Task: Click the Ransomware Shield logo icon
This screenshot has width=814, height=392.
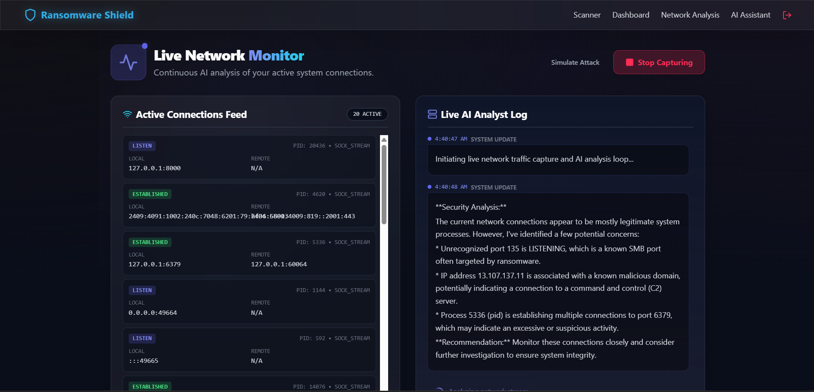Action: point(30,15)
